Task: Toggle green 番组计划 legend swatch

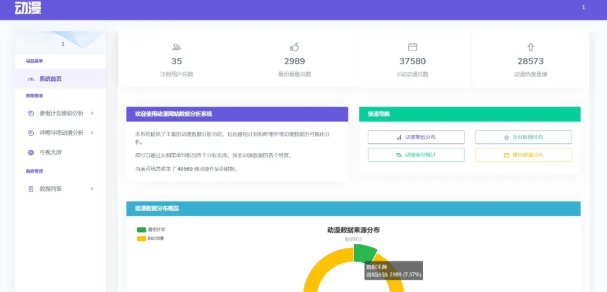Action: (x=141, y=229)
